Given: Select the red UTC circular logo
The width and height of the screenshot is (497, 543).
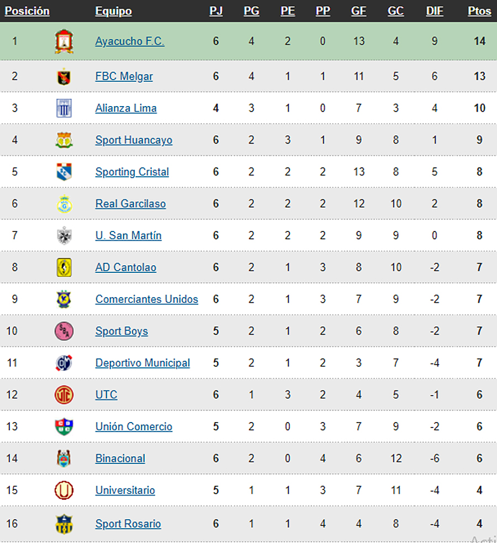Looking at the screenshot, I should [64, 395].
